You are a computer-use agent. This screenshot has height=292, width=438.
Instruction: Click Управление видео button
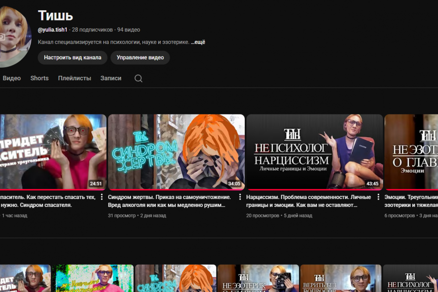tap(140, 57)
